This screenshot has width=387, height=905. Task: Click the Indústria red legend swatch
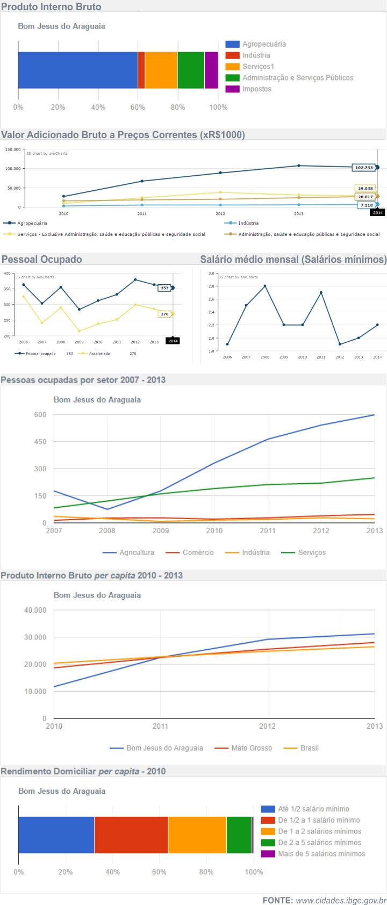pyautogui.click(x=232, y=55)
